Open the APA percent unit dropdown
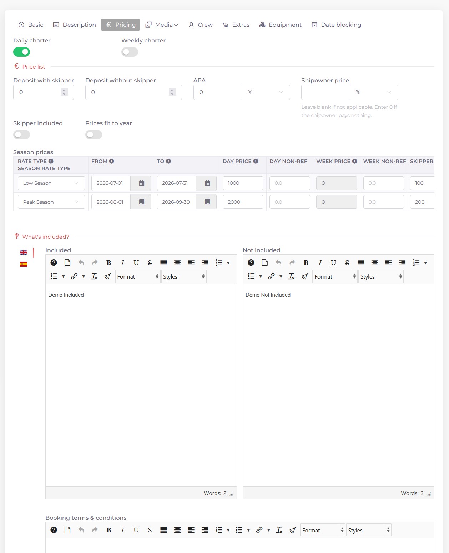The width and height of the screenshot is (449, 553). [266, 92]
